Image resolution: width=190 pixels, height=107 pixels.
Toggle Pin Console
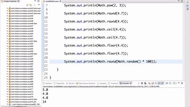(x=167, y=83)
